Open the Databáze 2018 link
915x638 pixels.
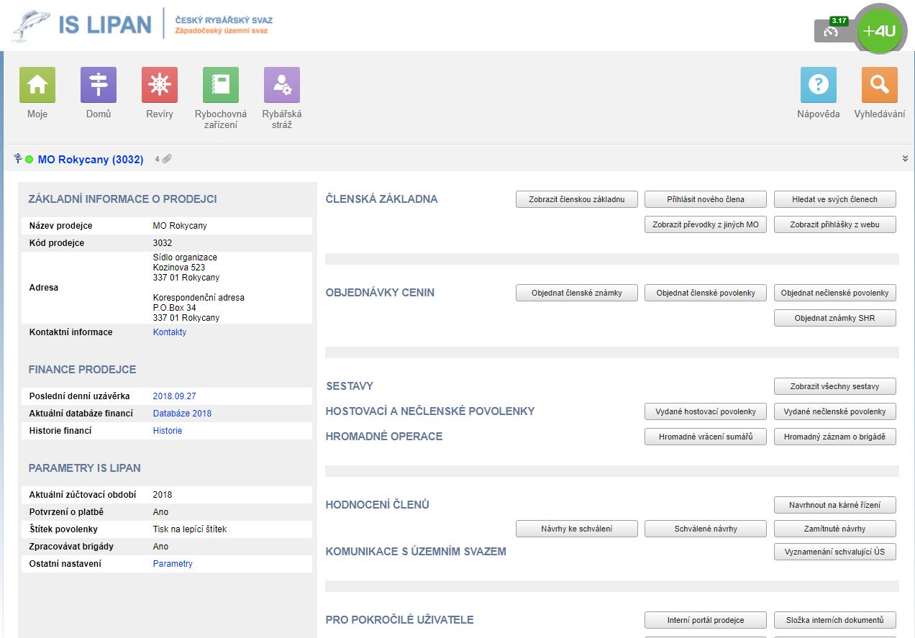click(182, 414)
